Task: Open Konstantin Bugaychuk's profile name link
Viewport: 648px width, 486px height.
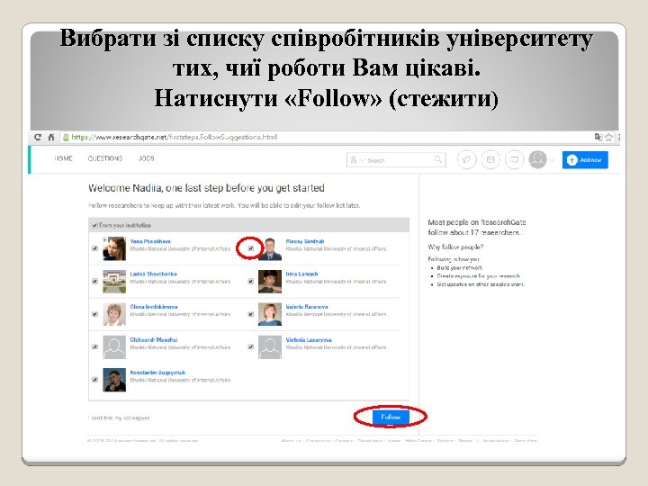Action: [x=157, y=373]
